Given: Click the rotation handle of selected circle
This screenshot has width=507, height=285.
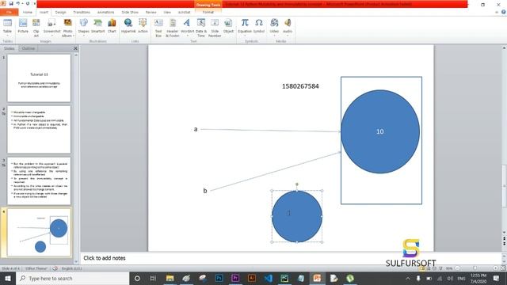Looking at the screenshot, I should click(x=297, y=184).
